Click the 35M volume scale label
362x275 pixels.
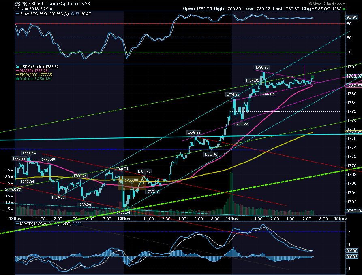9,170
